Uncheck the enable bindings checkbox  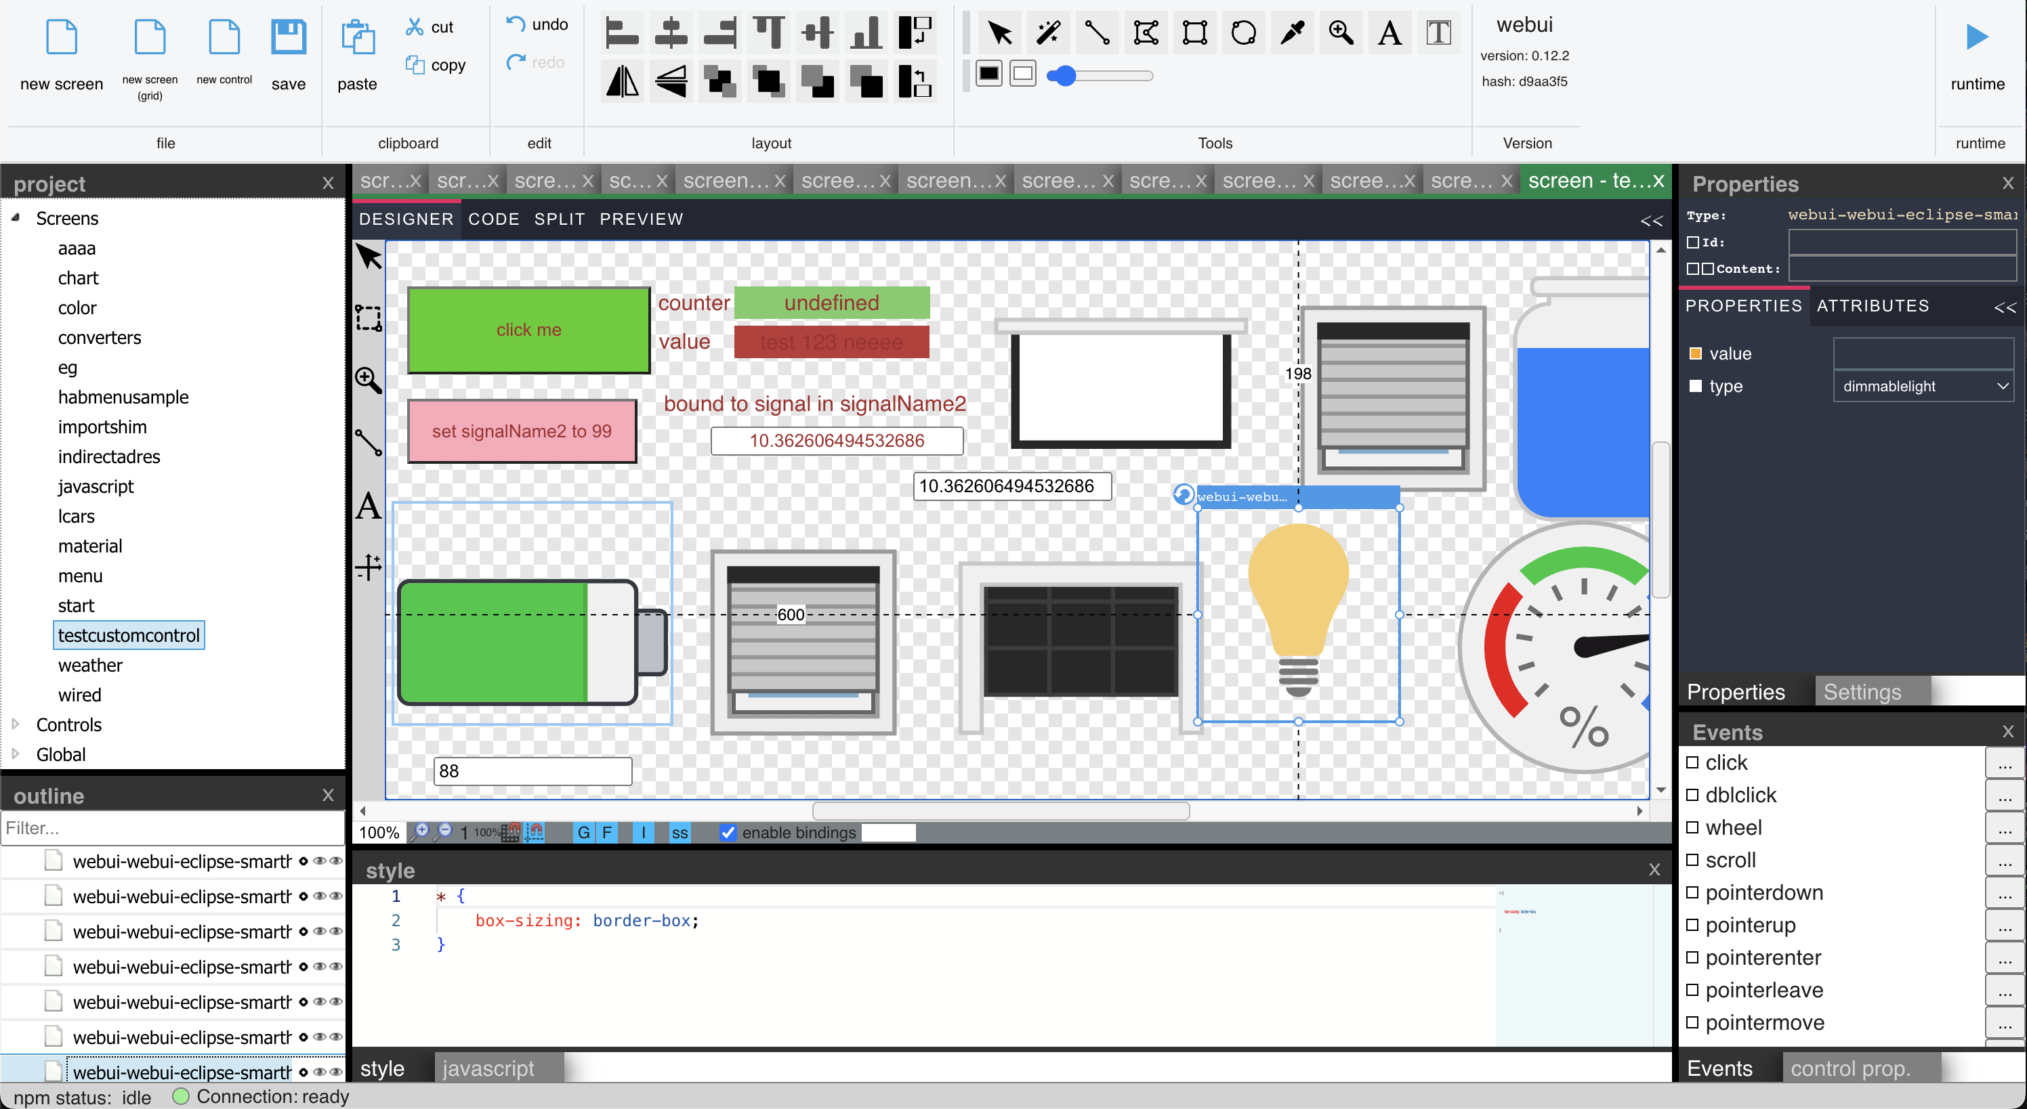[x=728, y=832]
